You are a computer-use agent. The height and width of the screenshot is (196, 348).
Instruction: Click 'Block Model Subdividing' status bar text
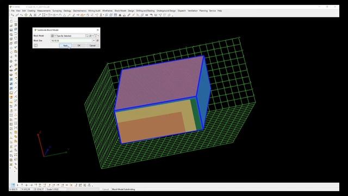click(x=123, y=189)
